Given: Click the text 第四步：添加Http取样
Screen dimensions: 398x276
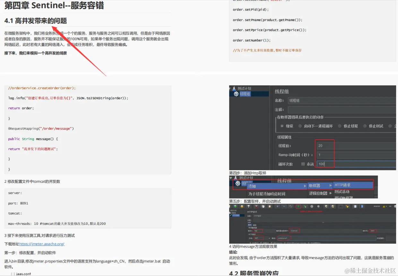Looking at the screenshot, I should pos(247,173).
